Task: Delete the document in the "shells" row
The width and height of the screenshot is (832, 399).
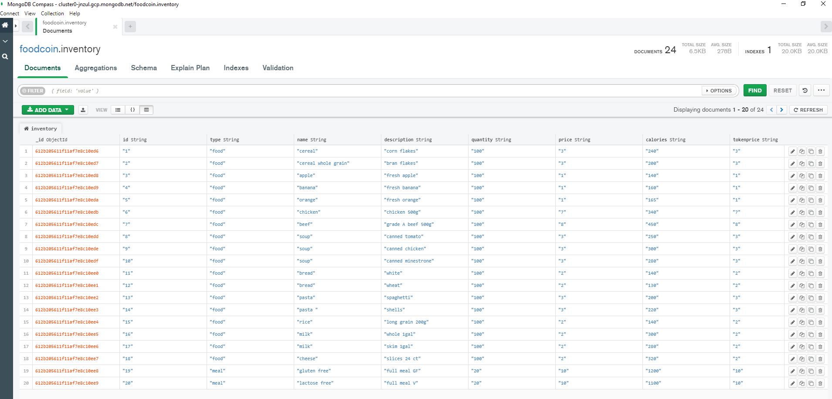Action: (x=820, y=310)
